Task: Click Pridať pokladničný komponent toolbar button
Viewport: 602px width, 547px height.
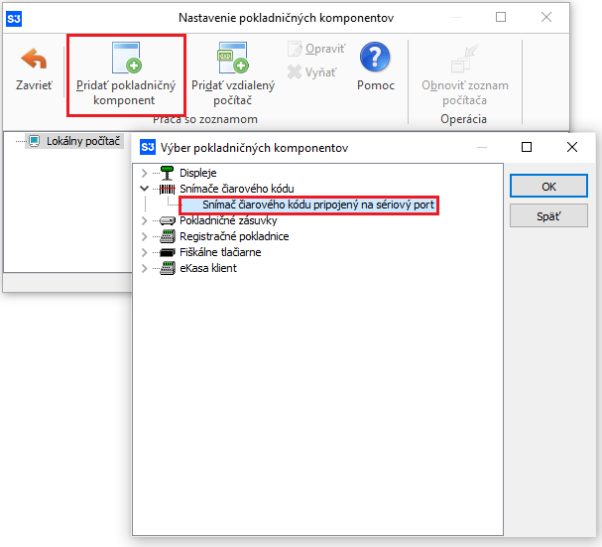Action: point(126,74)
